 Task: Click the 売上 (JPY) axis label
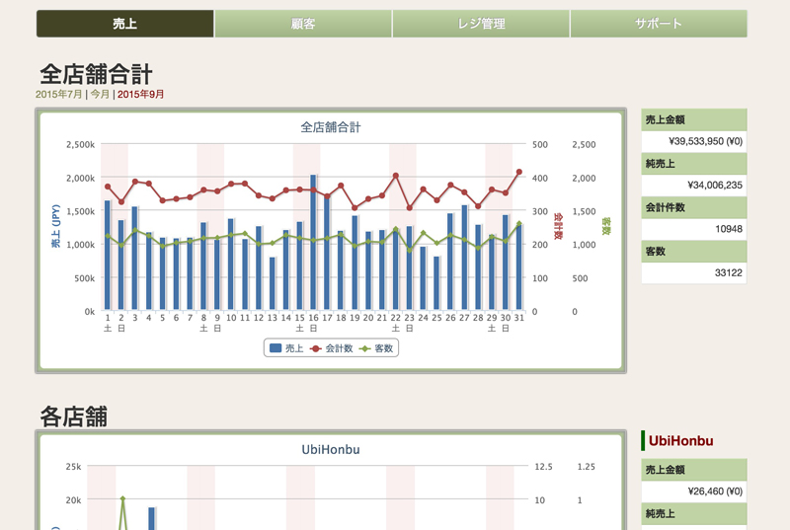(55, 225)
